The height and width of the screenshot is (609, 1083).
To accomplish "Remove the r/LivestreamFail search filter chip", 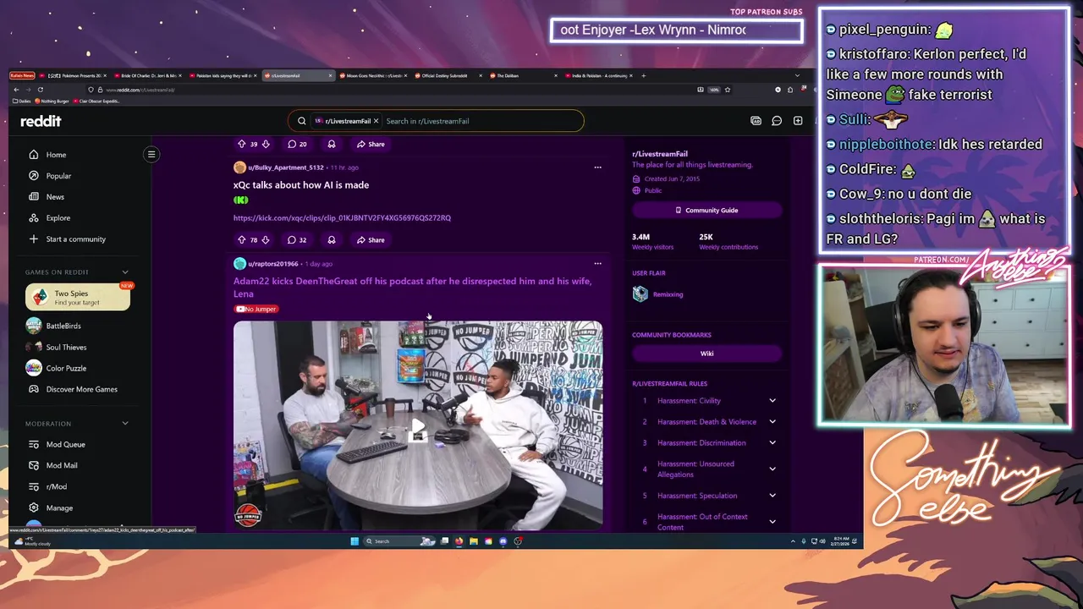I will [x=376, y=121].
